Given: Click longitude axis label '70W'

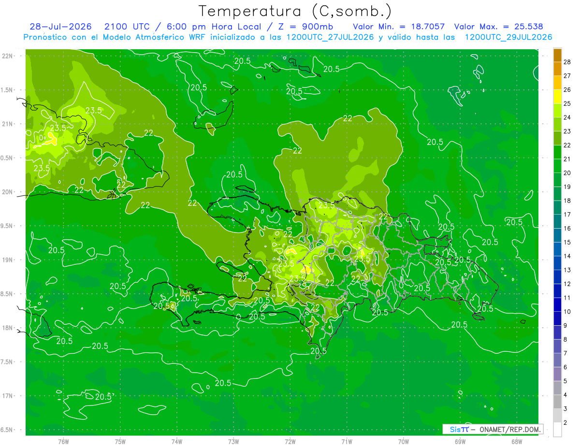Looking at the screenshot, I should click(x=404, y=441).
